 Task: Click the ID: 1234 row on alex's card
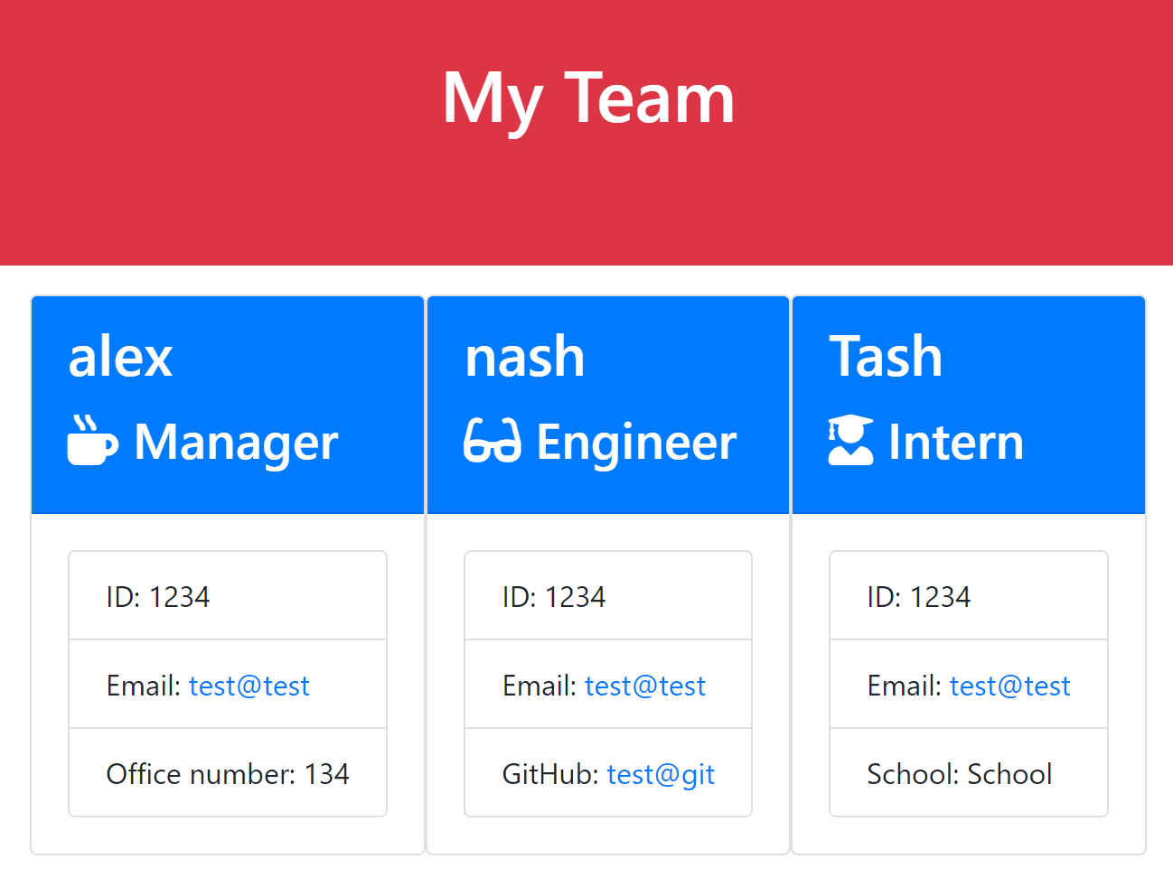(x=227, y=596)
